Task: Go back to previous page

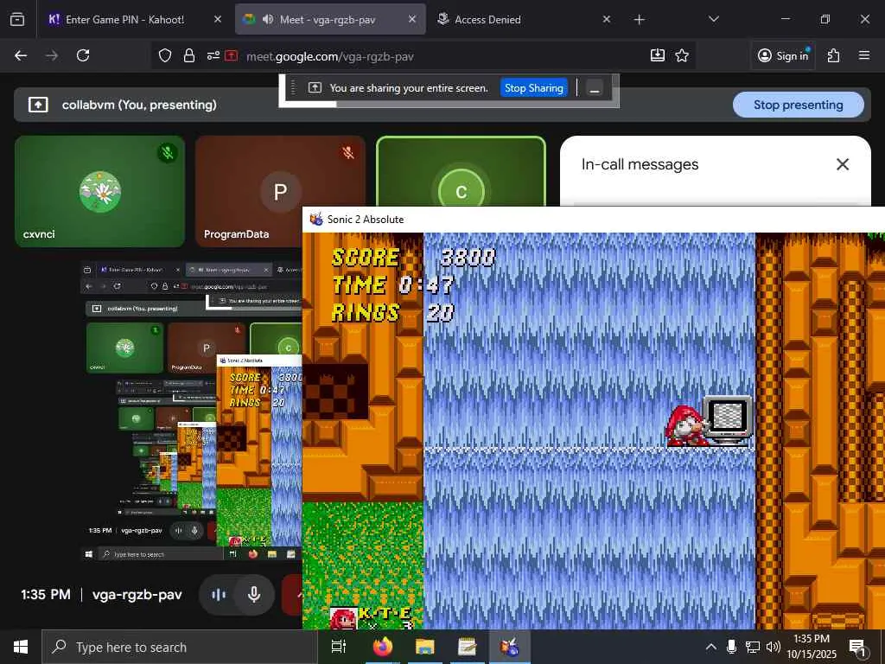Action: [21, 55]
